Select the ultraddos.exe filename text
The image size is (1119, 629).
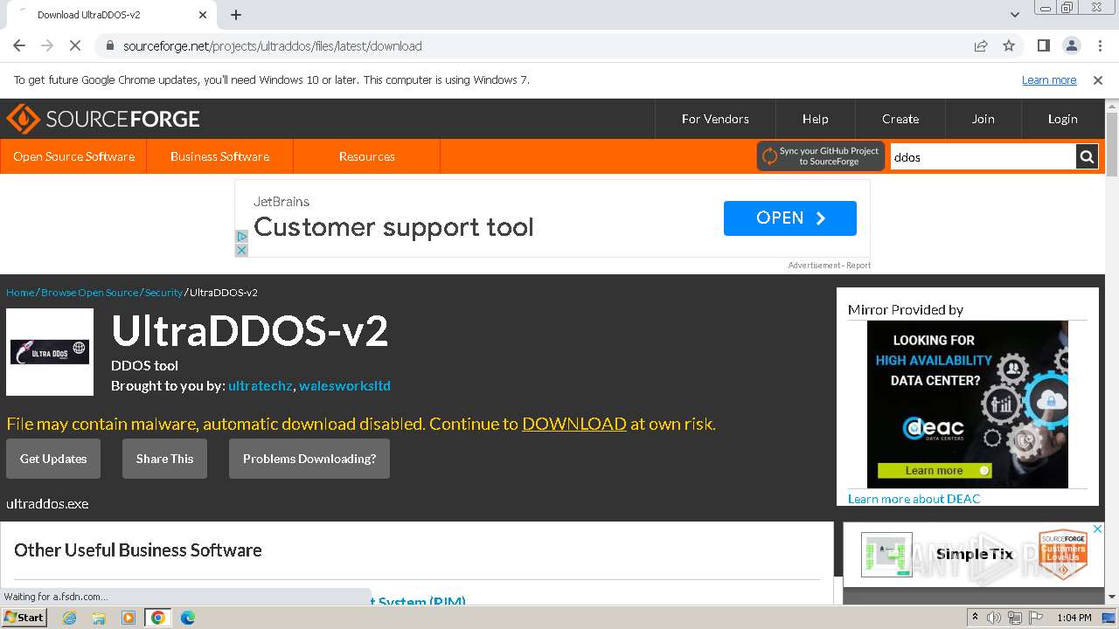(x=47, y=504)
